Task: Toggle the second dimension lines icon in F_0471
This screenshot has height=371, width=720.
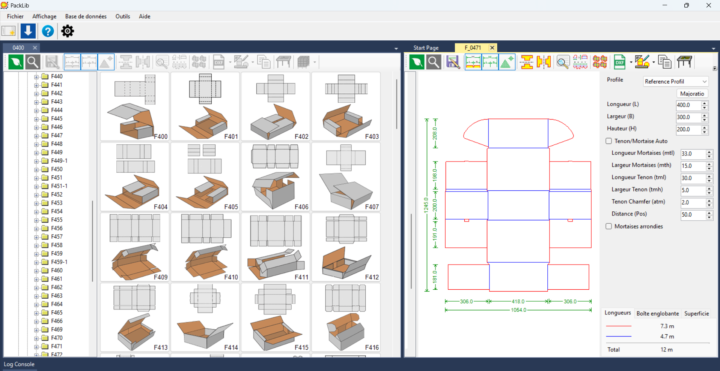Action: coord(490,62)
